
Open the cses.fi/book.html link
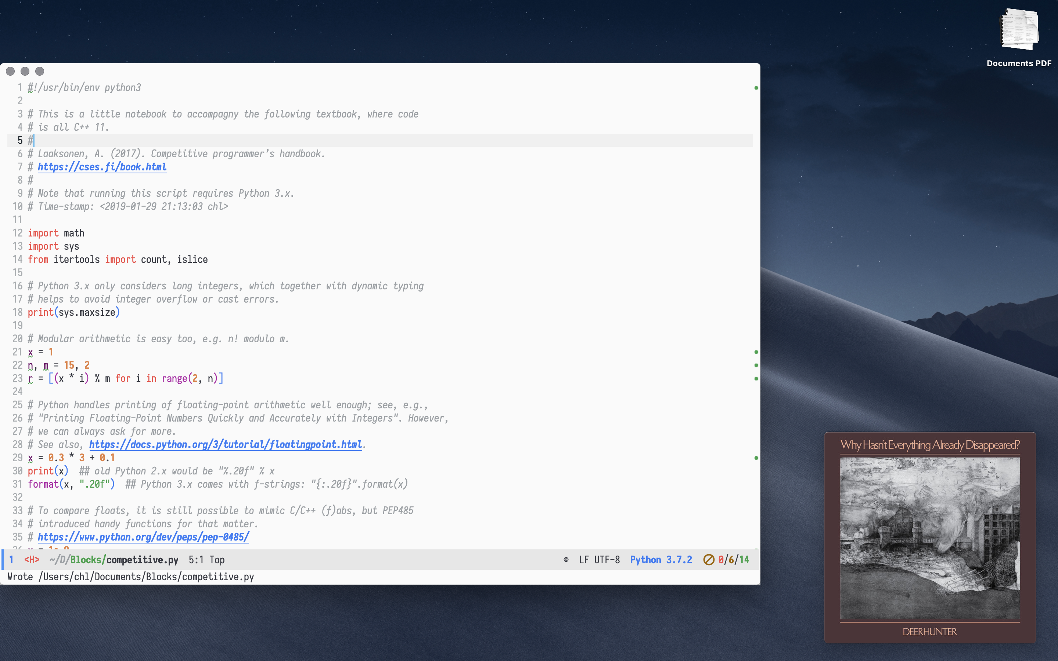[102, 167]
